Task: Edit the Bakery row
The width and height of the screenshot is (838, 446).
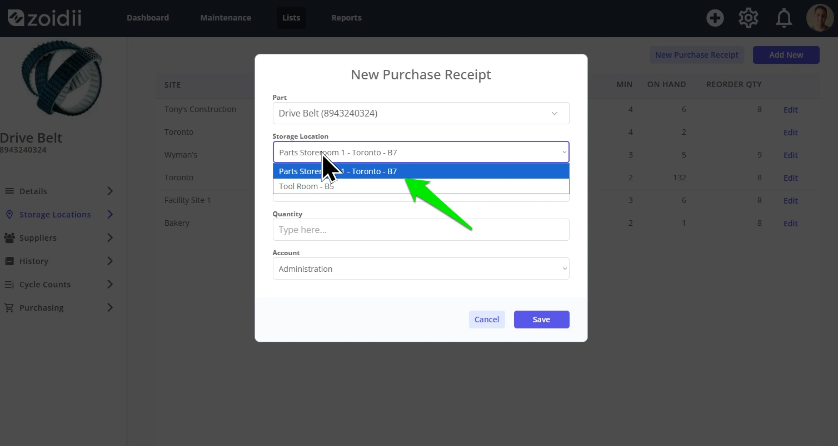Action: click(790, 224)
